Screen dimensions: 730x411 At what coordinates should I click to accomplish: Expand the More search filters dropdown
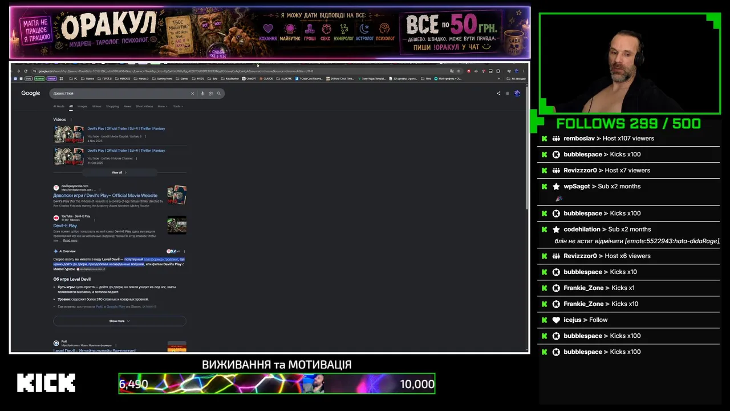pyautogui.click(x=163, y=106)
